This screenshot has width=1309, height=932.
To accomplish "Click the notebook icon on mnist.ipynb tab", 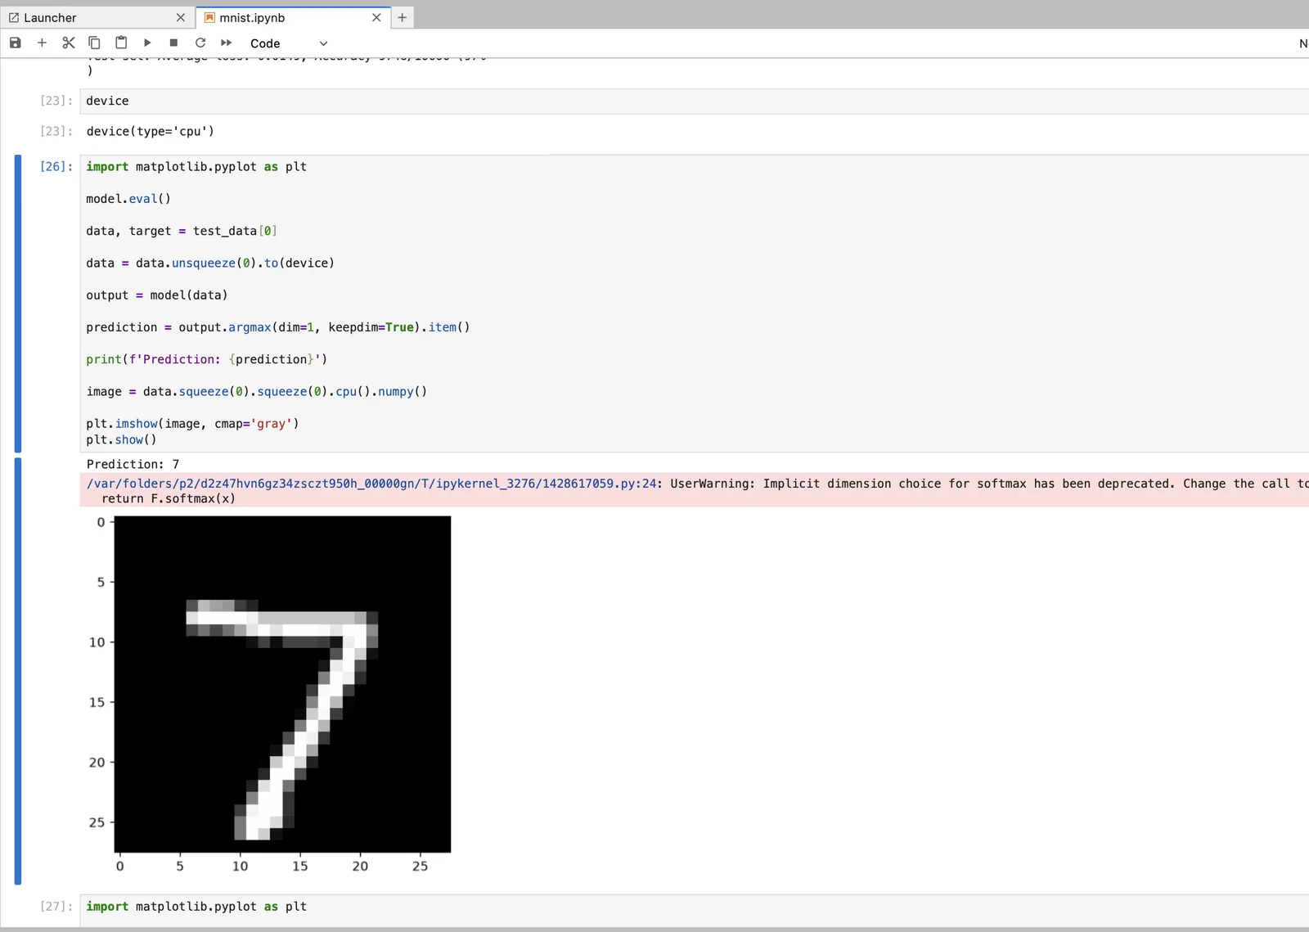I will pos(209,17).
